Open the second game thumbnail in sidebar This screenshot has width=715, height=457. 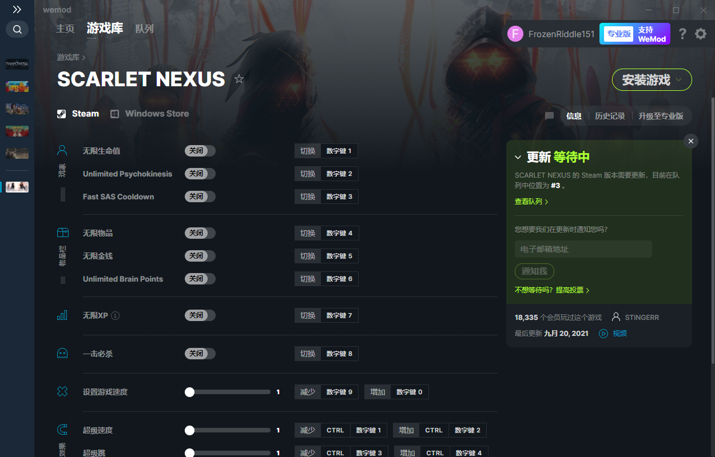coord(17,86)
